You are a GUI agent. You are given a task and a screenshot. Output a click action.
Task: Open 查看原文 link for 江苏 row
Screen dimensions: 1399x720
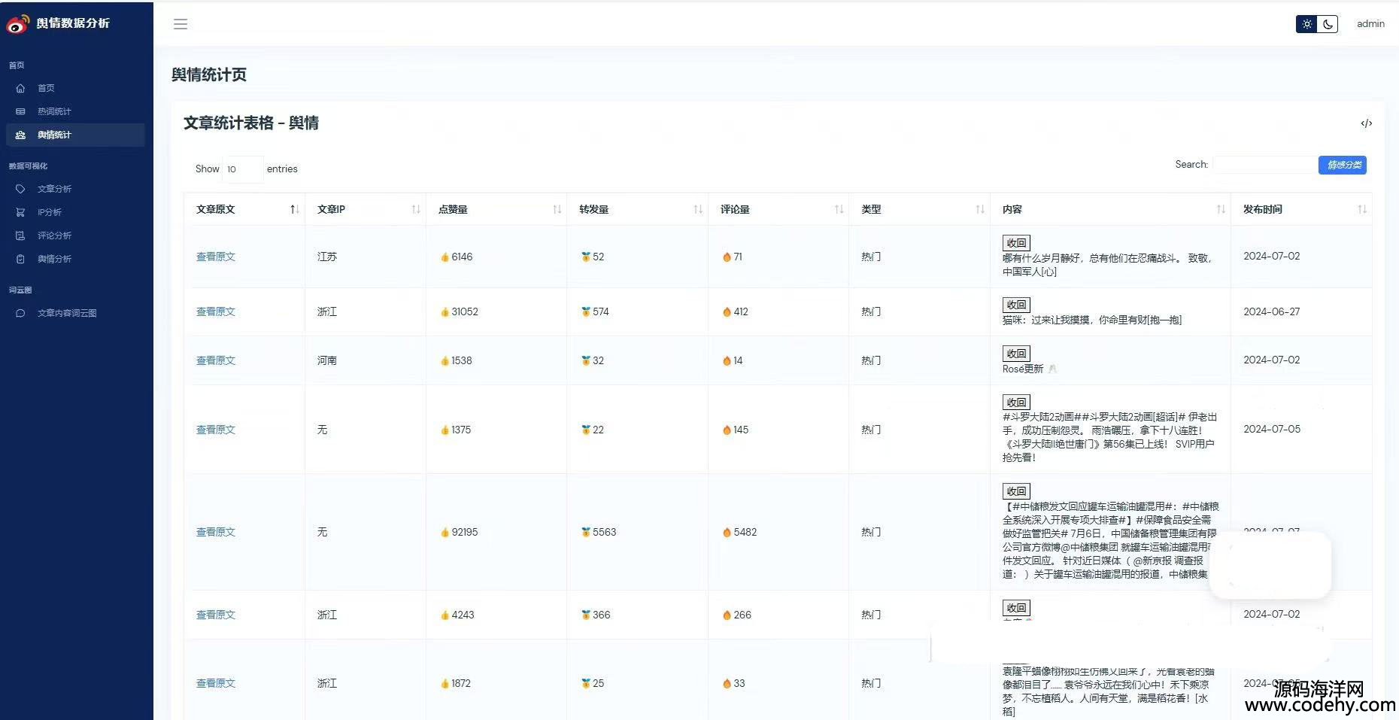[x=216, y=257]
